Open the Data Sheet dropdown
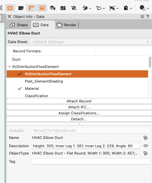Screen dimensions: 152x183 (x=90, y=42)
